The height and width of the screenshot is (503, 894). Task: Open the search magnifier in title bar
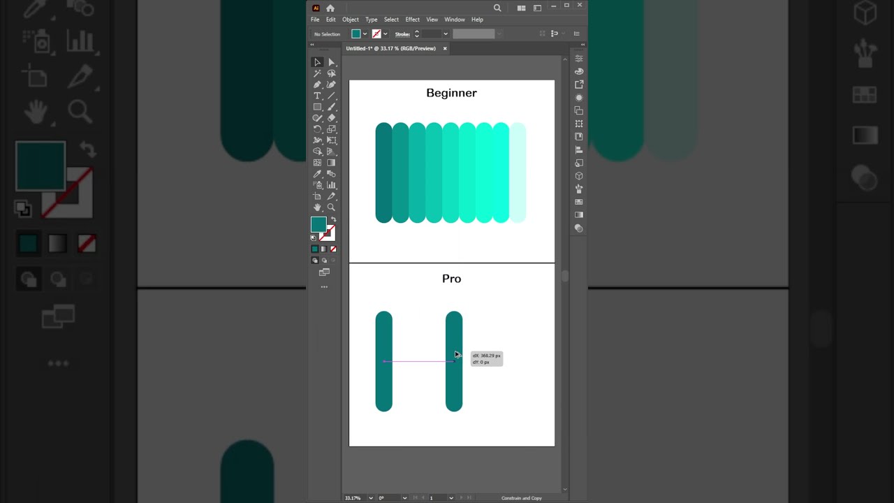(x=497, y=8)
